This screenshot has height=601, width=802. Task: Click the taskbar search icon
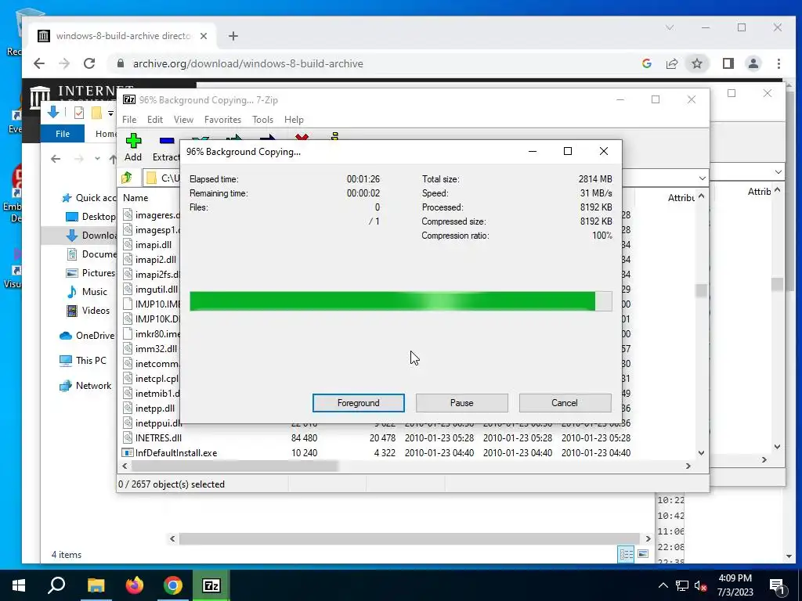click(56, 585)
